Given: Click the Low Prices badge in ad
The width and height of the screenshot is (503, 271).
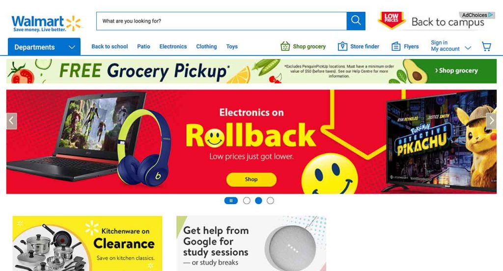Looking at the screenshot, I should 391,20.
